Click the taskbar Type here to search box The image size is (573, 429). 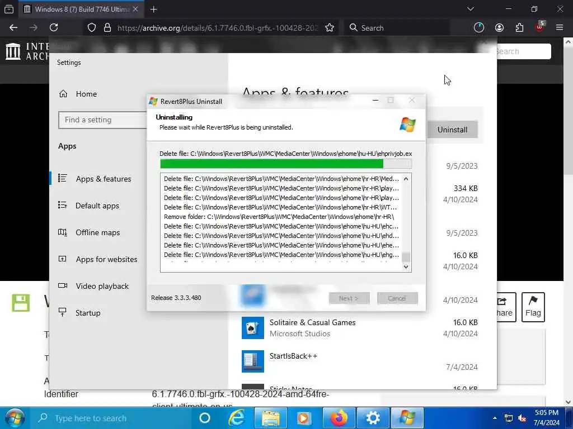pyautogui.click(x=112, y=418)
